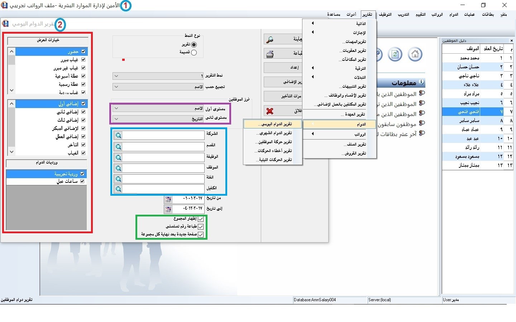Open the lookup icon for the الموظف field
The width and height of the screenshot is (516, 322).
pos(118,168)
